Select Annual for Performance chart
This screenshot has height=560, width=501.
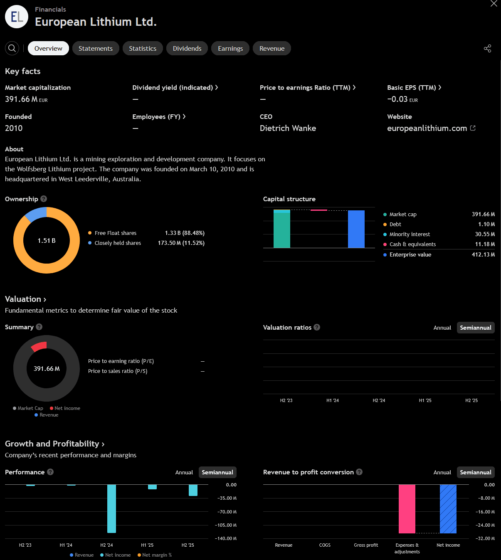(184, 472)
